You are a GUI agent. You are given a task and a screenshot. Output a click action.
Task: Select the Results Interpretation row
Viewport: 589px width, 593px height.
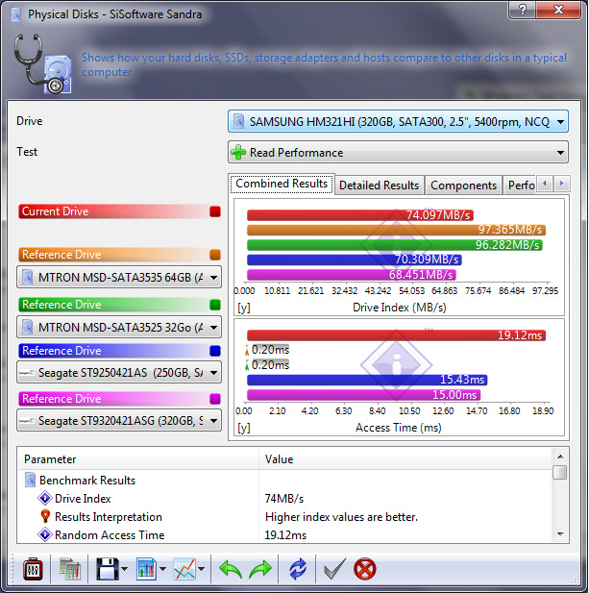click(x=284, y=517)
